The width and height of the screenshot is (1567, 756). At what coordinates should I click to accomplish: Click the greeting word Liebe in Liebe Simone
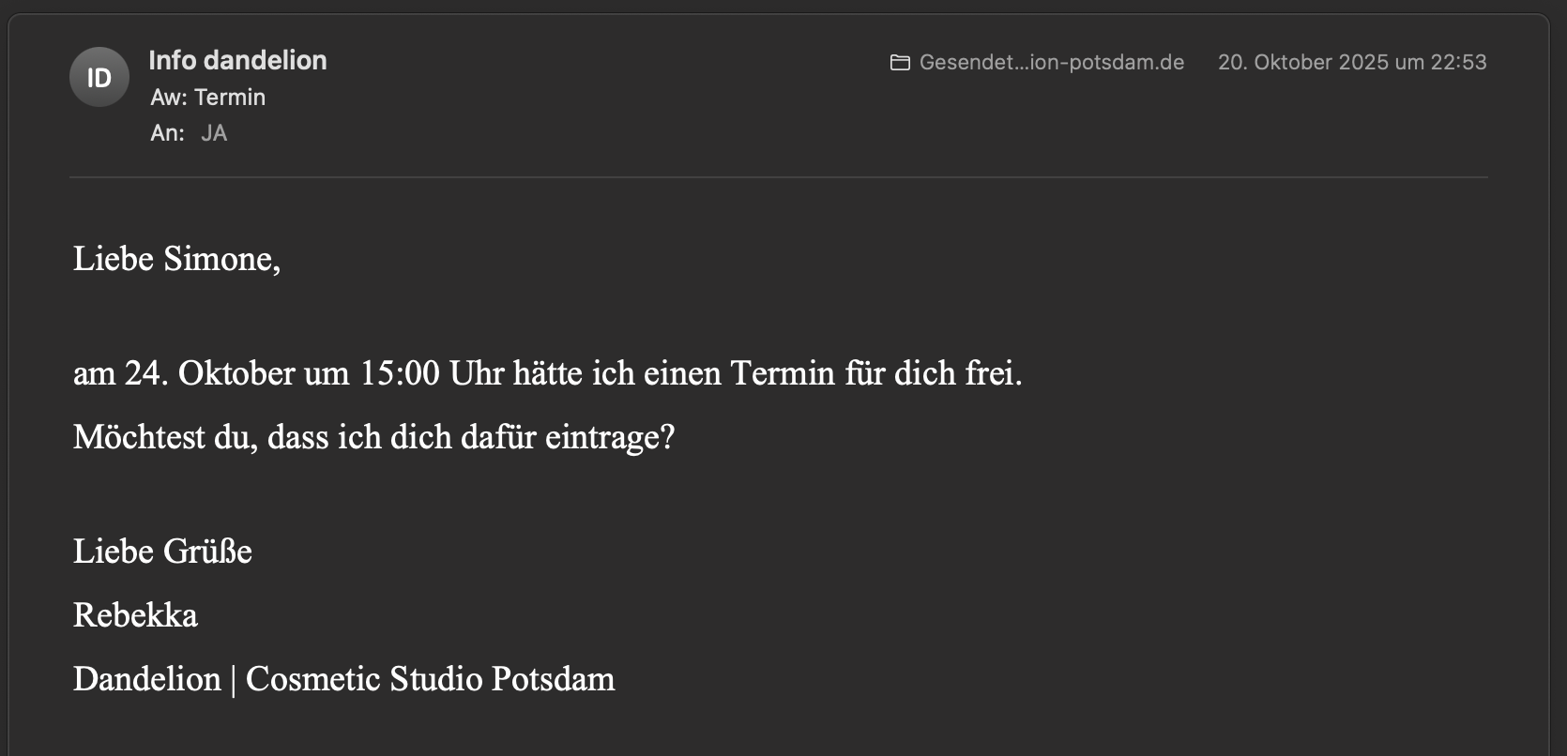click(113, 259)
